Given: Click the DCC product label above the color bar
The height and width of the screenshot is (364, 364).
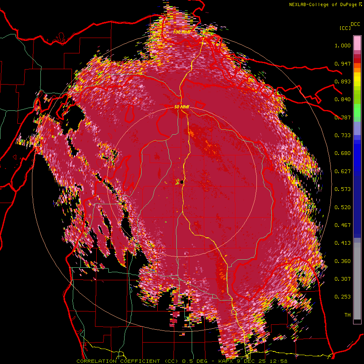Looking at the screenshot, I should pos(356,24).
